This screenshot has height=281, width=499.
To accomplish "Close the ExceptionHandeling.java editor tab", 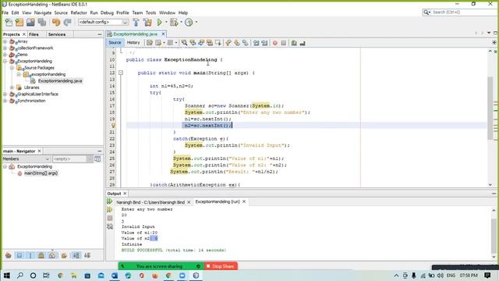I will pyautogui.click(x=163, y=34).
